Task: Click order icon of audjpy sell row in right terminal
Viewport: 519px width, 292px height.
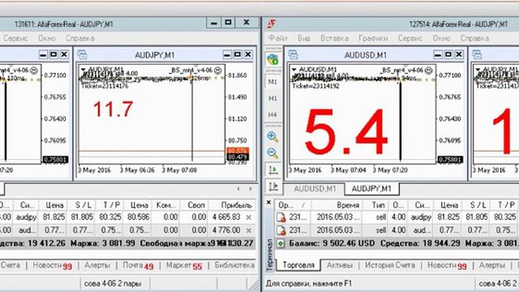Action: [281, 217]
